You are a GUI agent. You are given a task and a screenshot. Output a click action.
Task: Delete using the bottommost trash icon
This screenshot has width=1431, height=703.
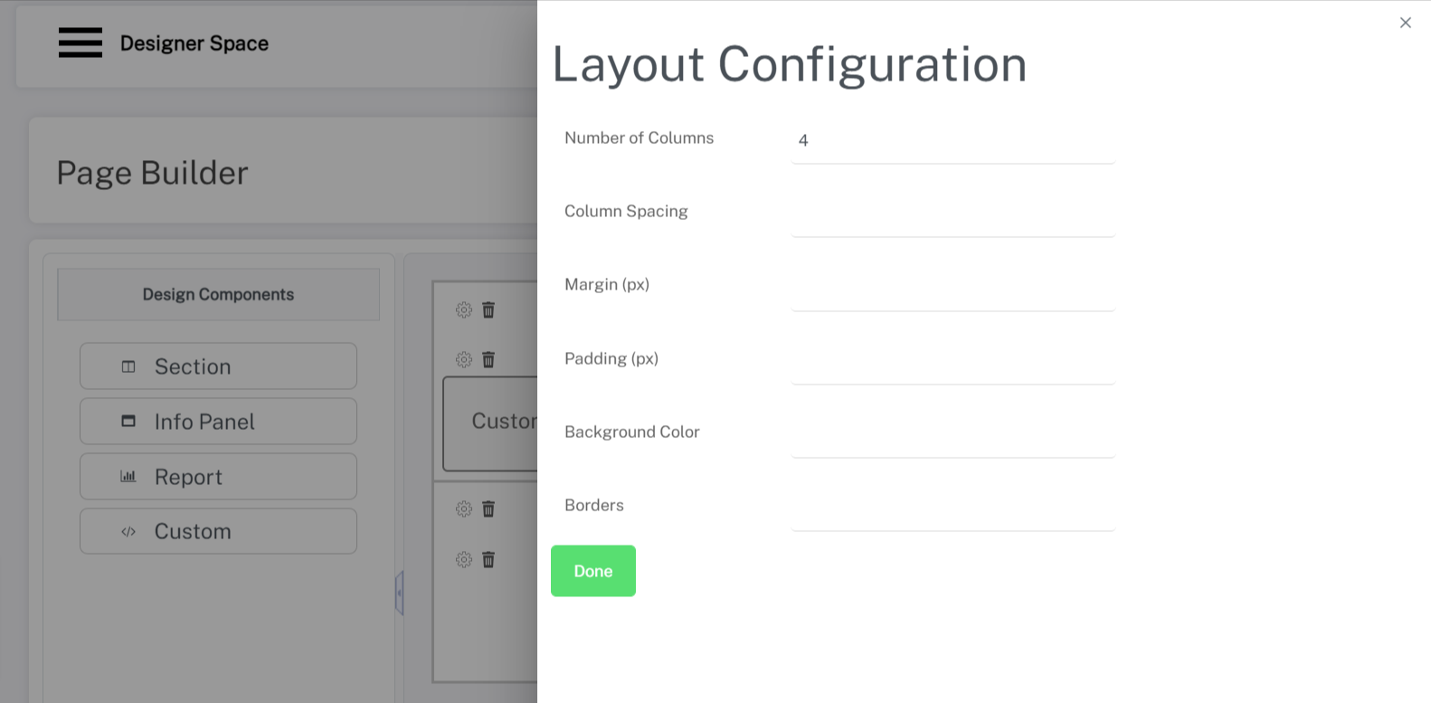click(488, 560)
